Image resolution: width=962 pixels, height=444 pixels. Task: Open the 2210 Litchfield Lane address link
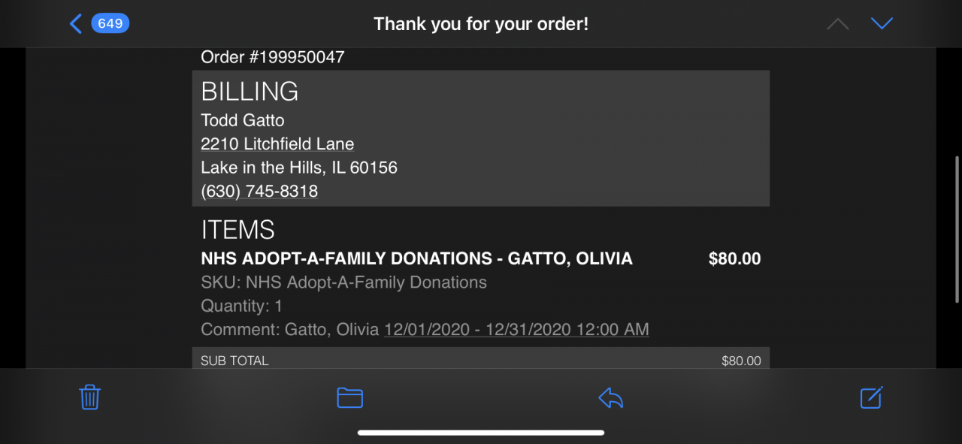[277, 144]
